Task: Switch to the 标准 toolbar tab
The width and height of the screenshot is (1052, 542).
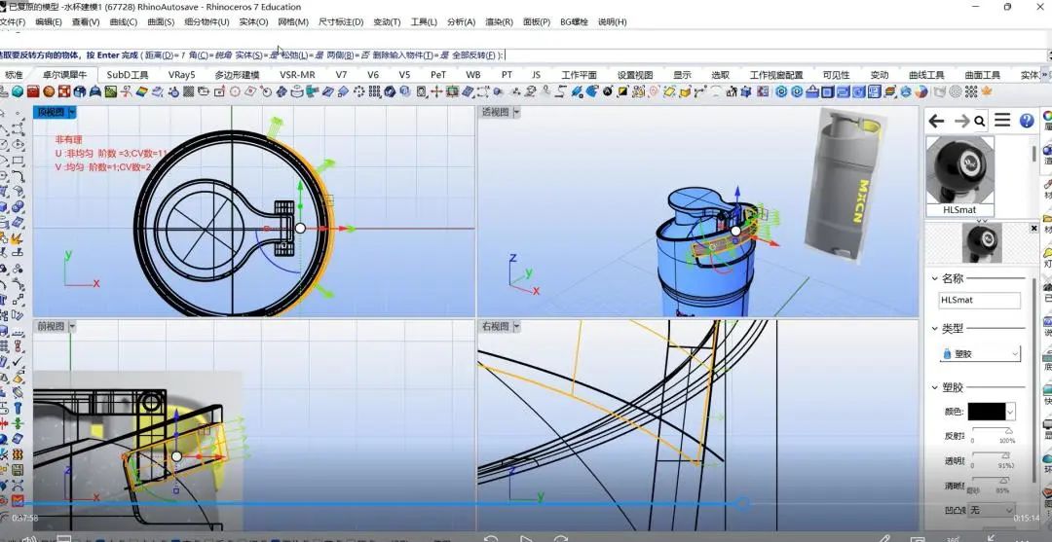Action: (x=14, y=75)
